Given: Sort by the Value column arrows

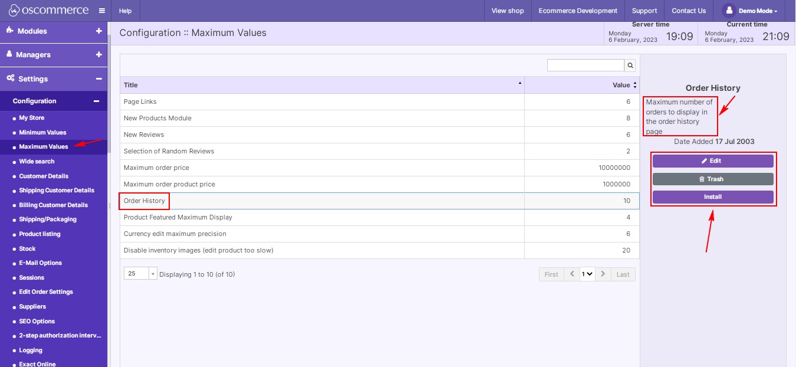Looking at the screenshot, I should [634, 85].
